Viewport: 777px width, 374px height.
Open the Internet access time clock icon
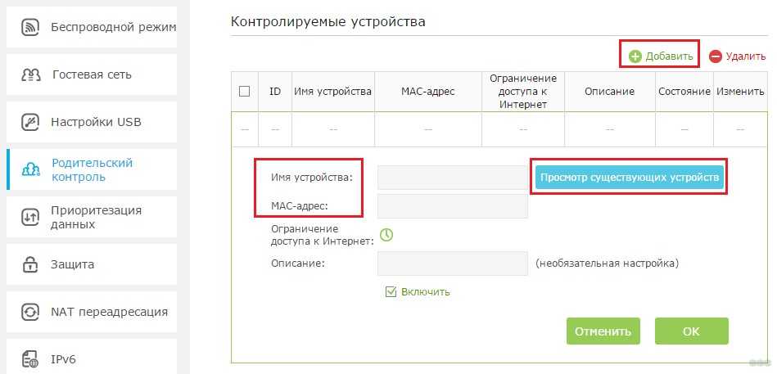(x=386, y=235)
